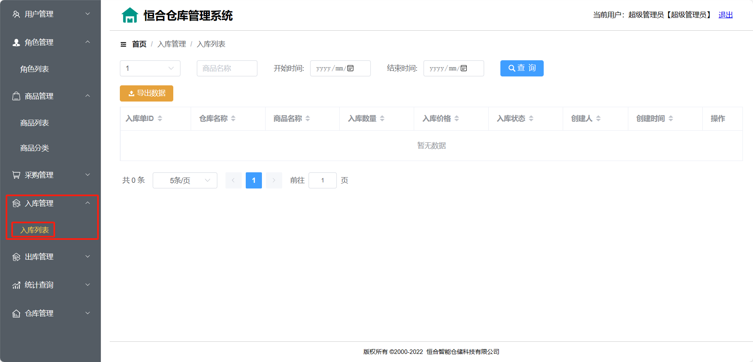The image size is (753, 362).
Task: Open the start time calendar picker icon
Action: point(351,68)
